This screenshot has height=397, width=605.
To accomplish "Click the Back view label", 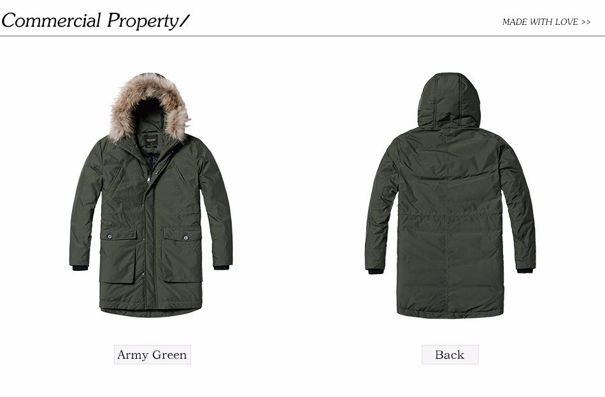I will tap(450, 354).
